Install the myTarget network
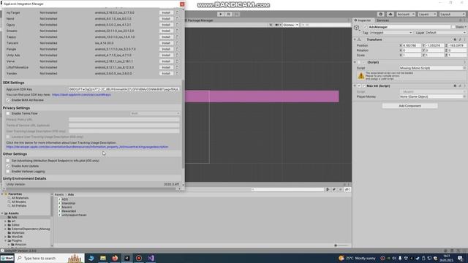Screen dimensions: 468x263 (x=166, y=13)
